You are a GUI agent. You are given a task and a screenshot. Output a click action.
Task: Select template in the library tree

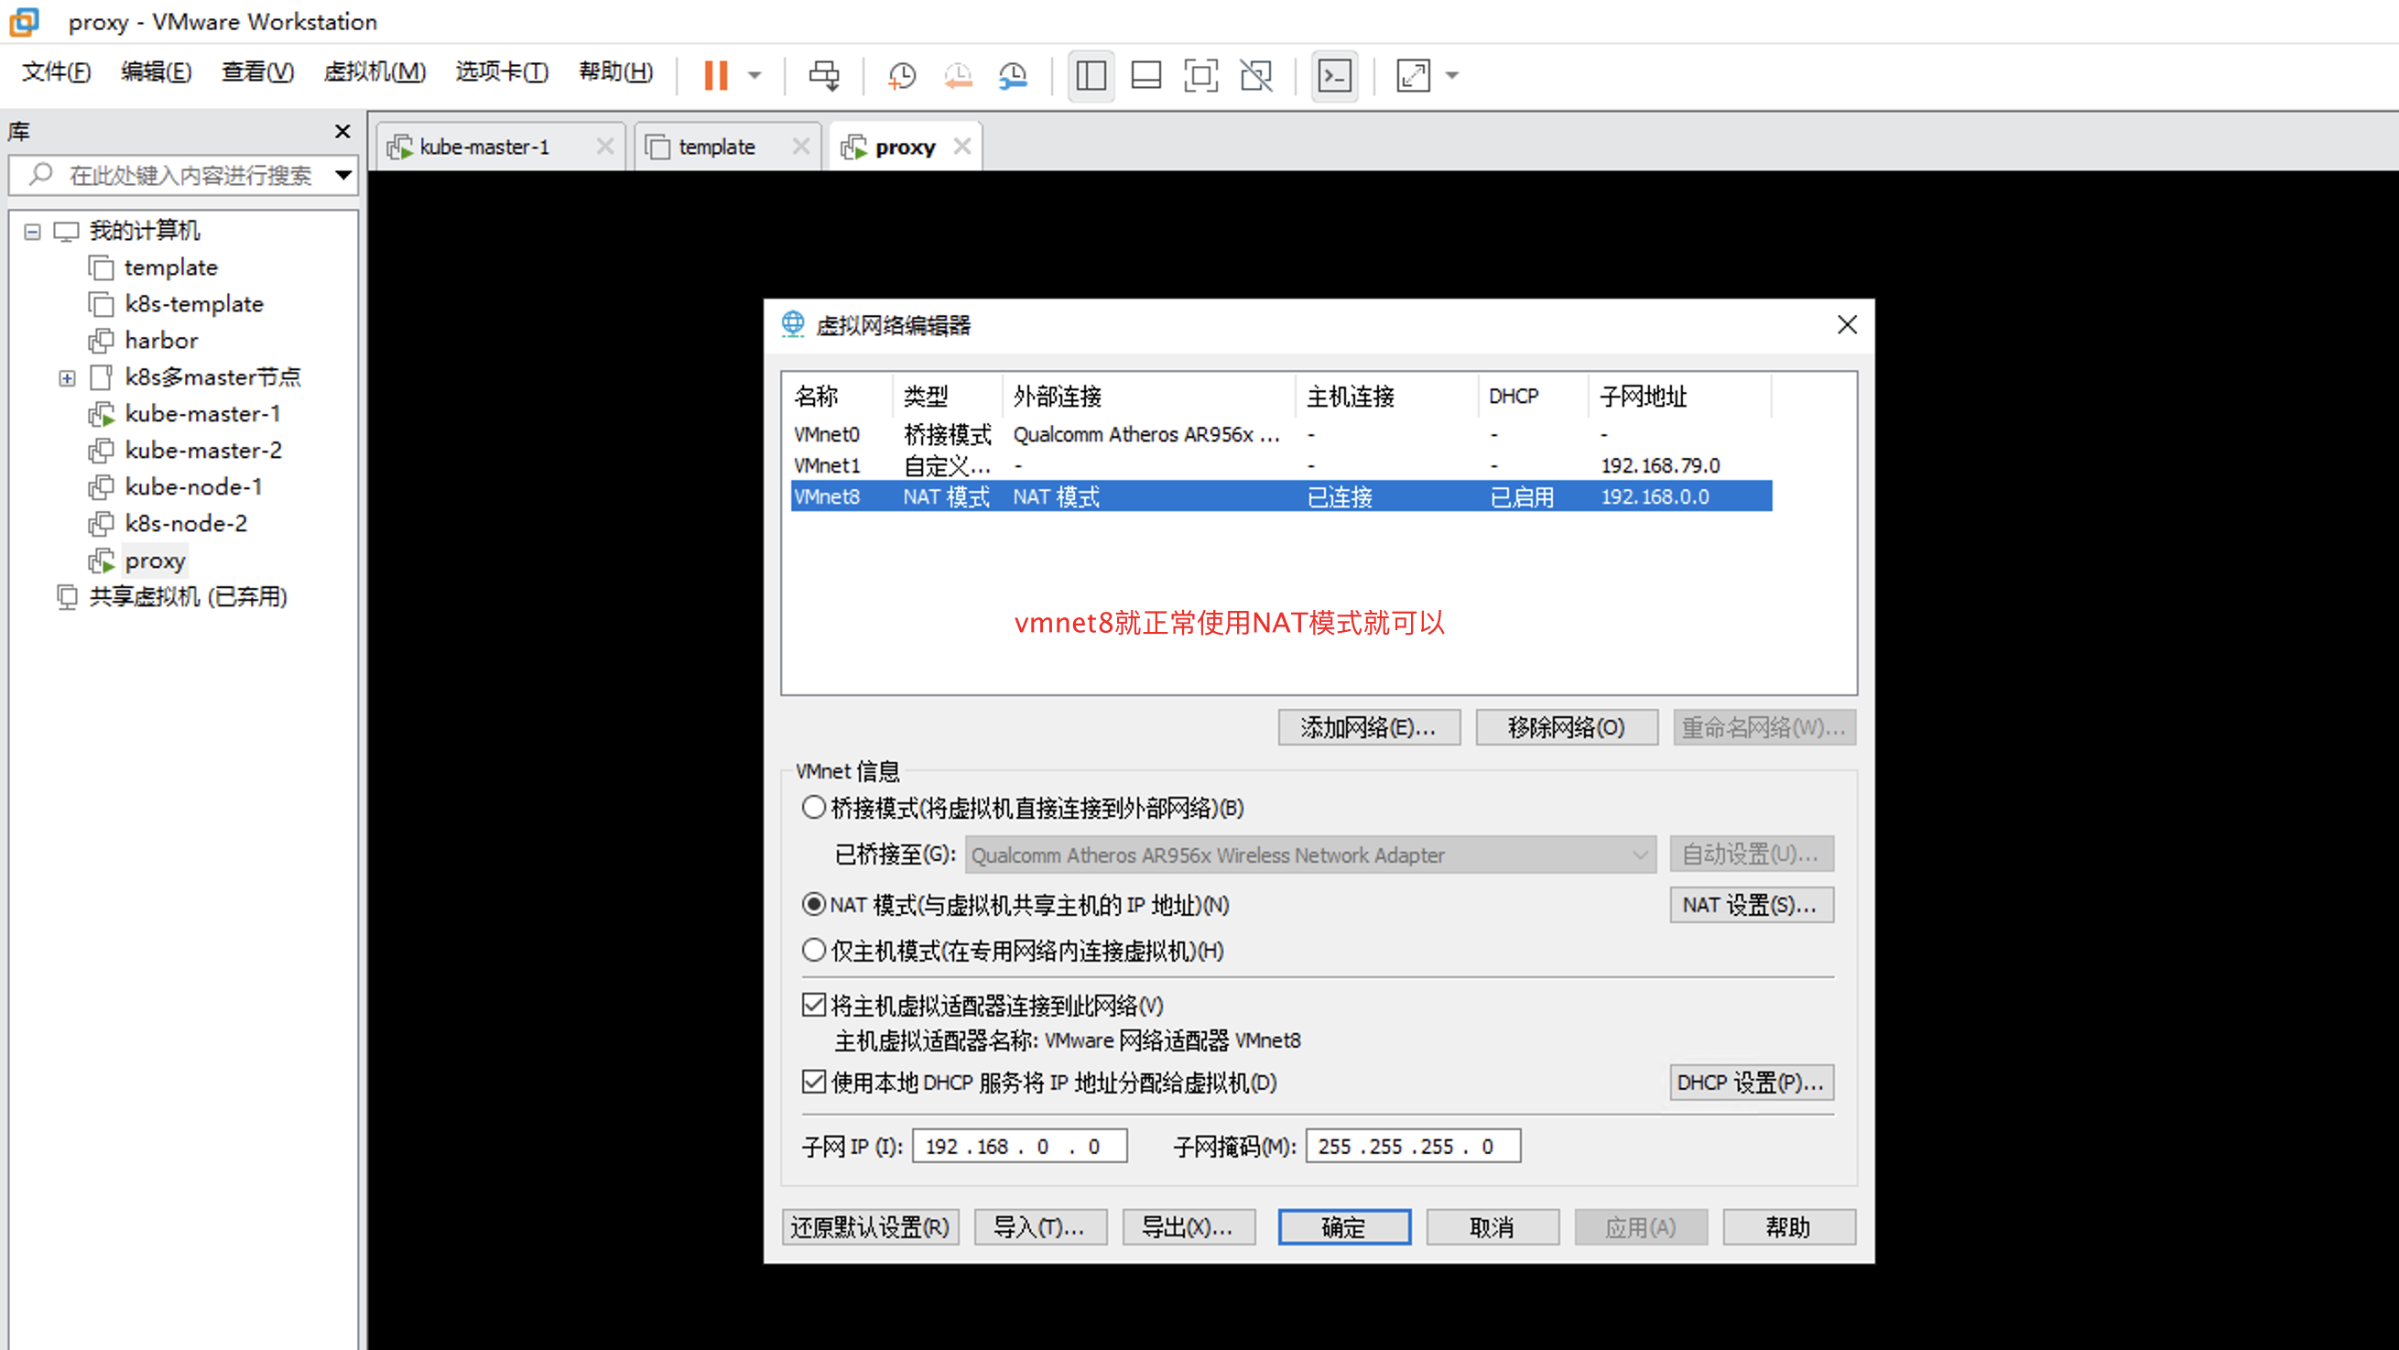click(x=170, y=267)
